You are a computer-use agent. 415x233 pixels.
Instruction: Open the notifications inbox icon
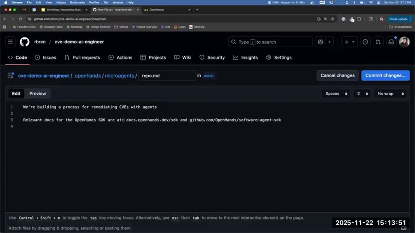click(x=391, y=42)
